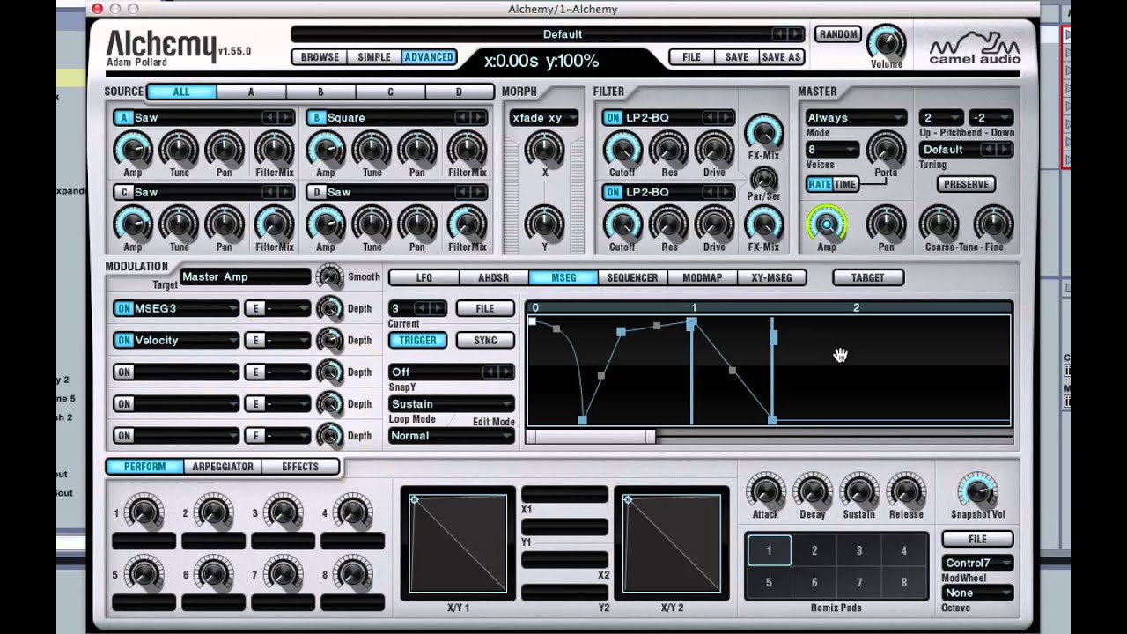Image resolution: width=1127 pixels, height=634 pixels.
Task: Toggle source D on button
Action: tap(316, 192)
